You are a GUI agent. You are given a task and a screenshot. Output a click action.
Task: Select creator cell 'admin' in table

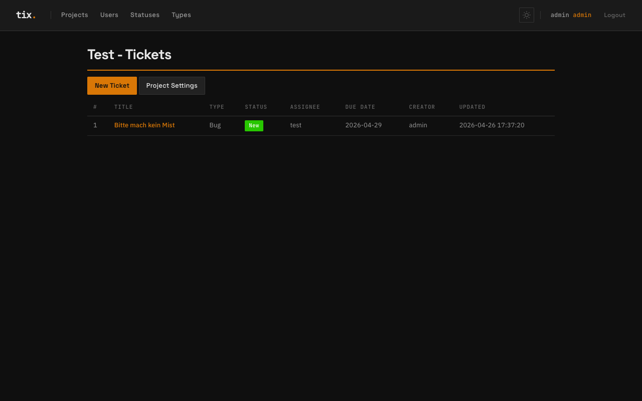(418, 125)
